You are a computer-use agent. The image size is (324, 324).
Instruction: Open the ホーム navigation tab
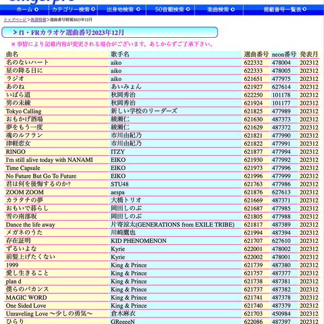(x=24, y=9)
